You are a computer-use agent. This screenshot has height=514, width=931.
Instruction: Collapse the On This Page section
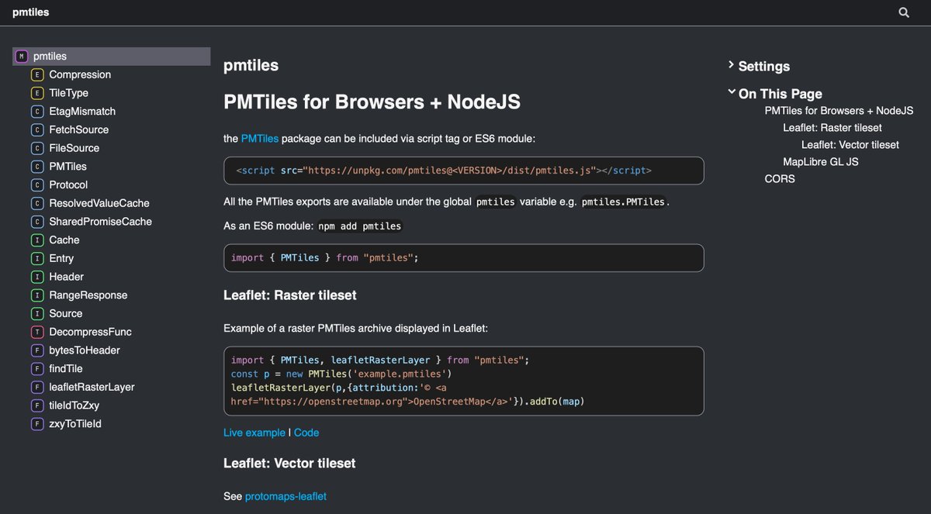(x=775, y=94)
